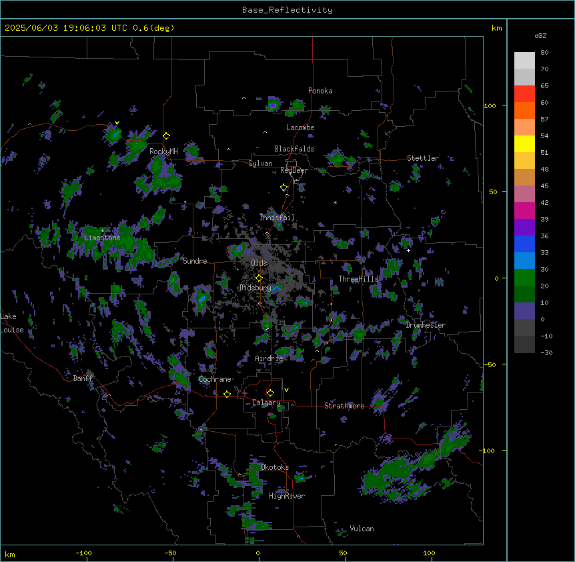Screen dimensions: 575x562
Task: Click the Innisfail city label
Action: point(277,218)
